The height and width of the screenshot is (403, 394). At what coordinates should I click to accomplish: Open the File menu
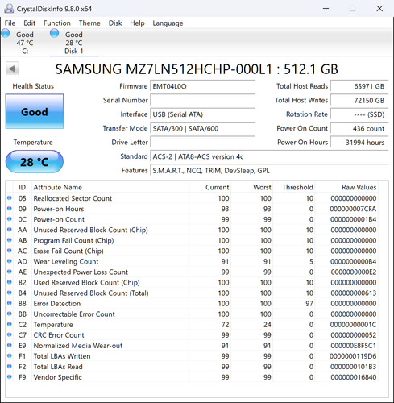click(x=10, y=23)
